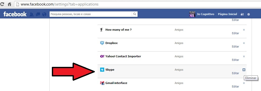Reload the page in the browser
The height and width of the screenshot is (91, 261).
(2, 4)
